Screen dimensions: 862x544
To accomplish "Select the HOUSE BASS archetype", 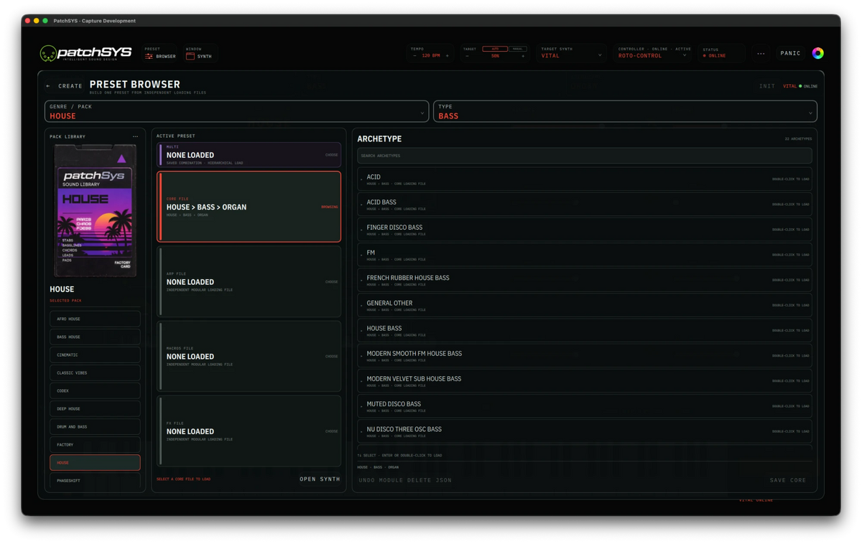I will (585, 330).
